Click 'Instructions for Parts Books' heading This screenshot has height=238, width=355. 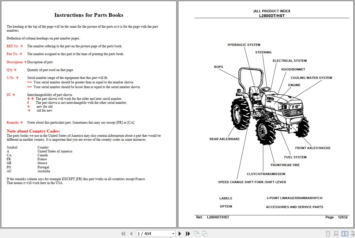(89, 15)
